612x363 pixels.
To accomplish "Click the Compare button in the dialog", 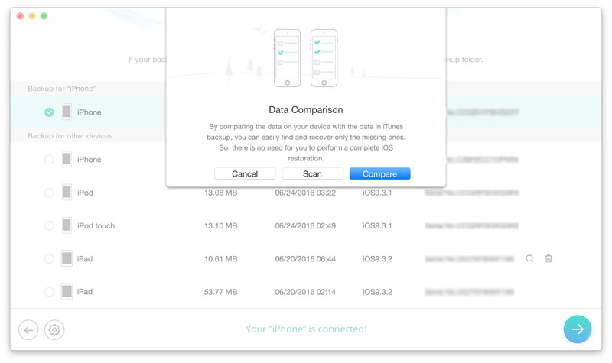I will click(379, 174).
